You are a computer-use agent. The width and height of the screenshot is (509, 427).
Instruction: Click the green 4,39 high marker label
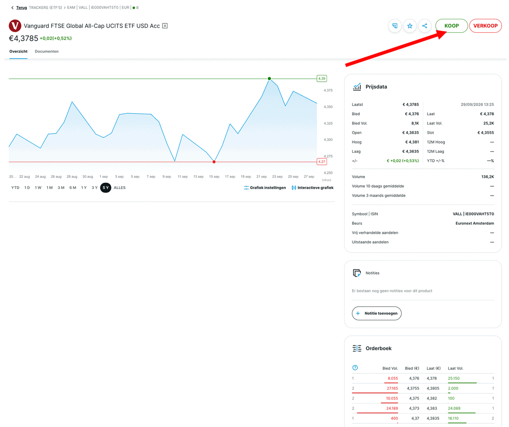point(322,78)
